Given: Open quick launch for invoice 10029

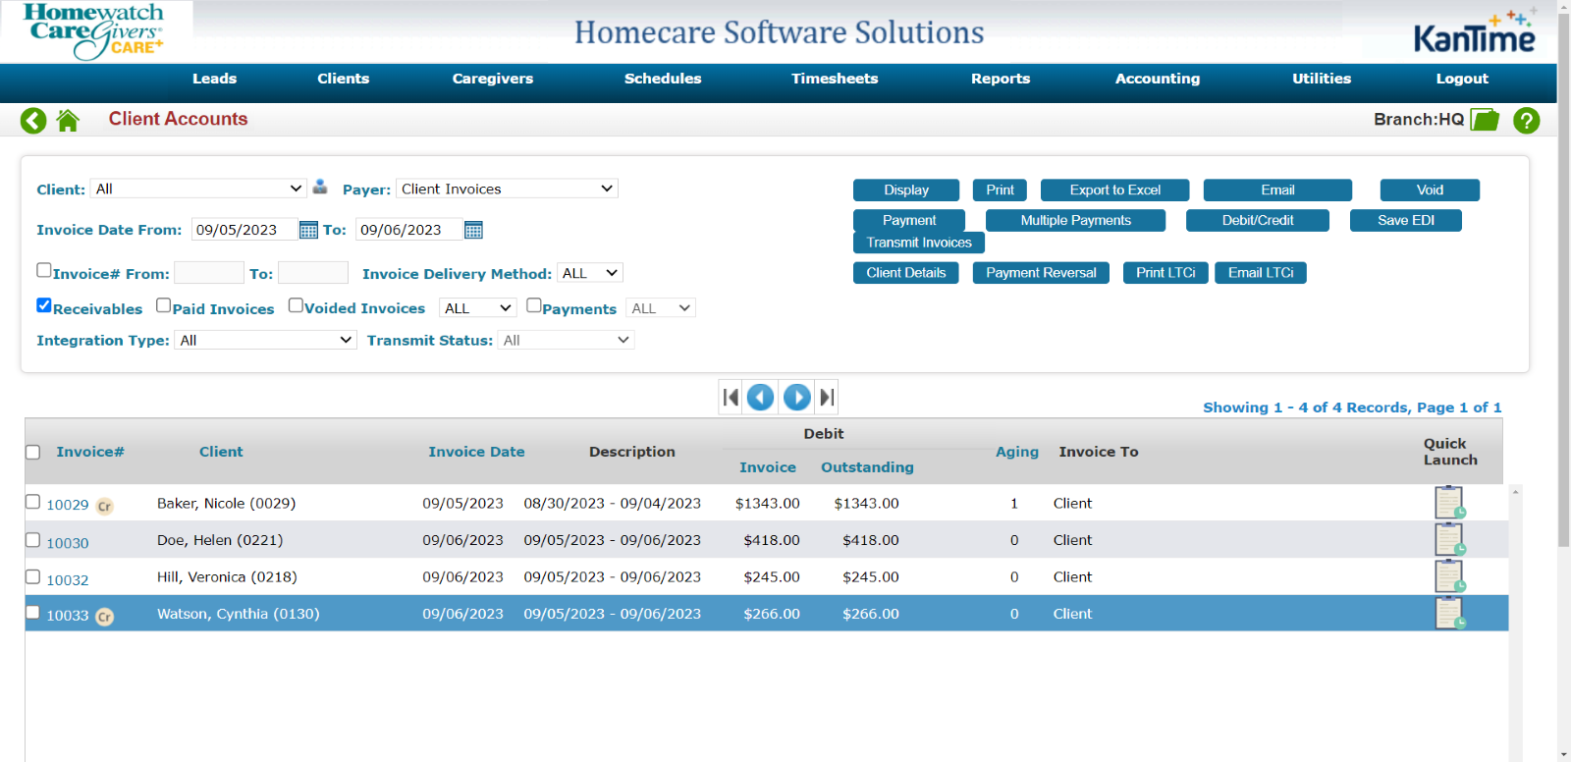Looking at the screenshot, I should [x=1449, y=503].
